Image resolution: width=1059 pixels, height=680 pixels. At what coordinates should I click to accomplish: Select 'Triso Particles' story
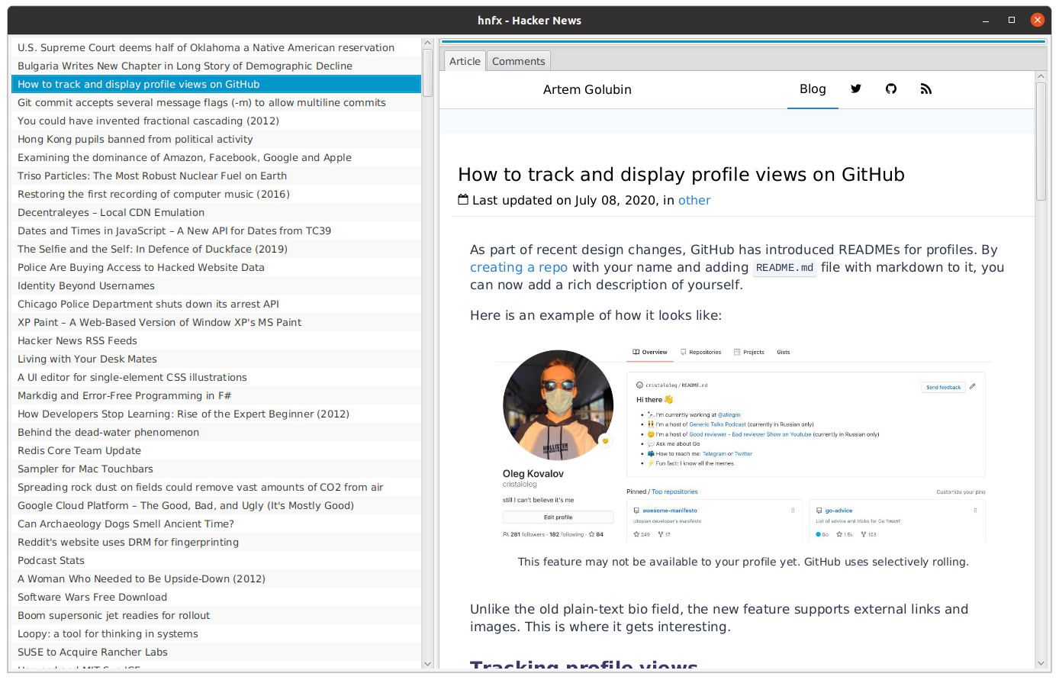click(x=216, y=176)
